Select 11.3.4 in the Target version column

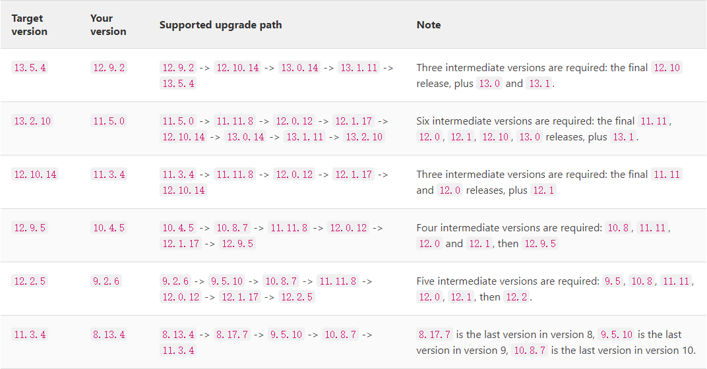click(30, 334)
